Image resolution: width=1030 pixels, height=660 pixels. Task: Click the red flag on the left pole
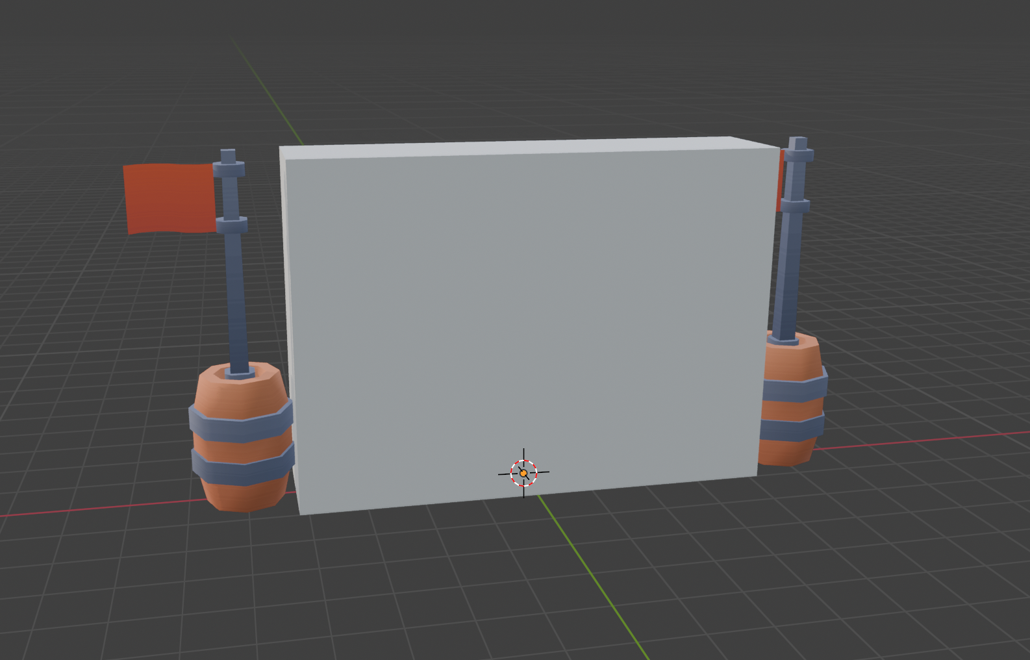(170, 197)
